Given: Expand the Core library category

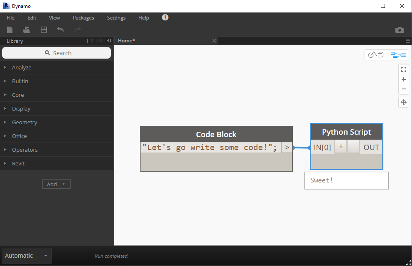Looking at the screenshot, I should coord(56,95).
